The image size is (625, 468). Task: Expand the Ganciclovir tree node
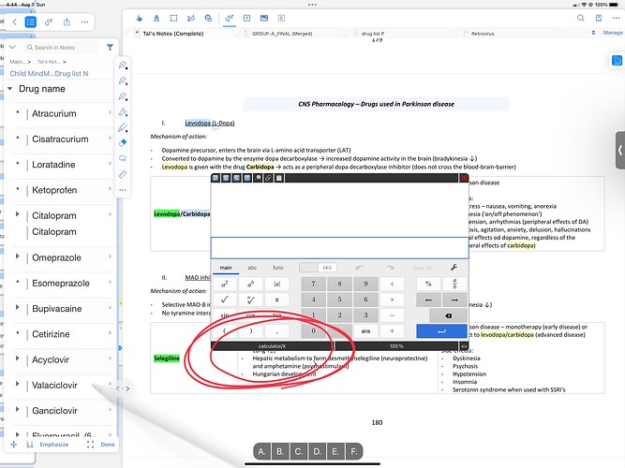coord(17,409)
